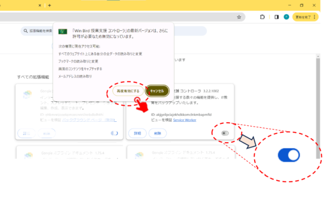Open details for Win Bird extension
Screen dimensions: 328x197
coord(137,133)
